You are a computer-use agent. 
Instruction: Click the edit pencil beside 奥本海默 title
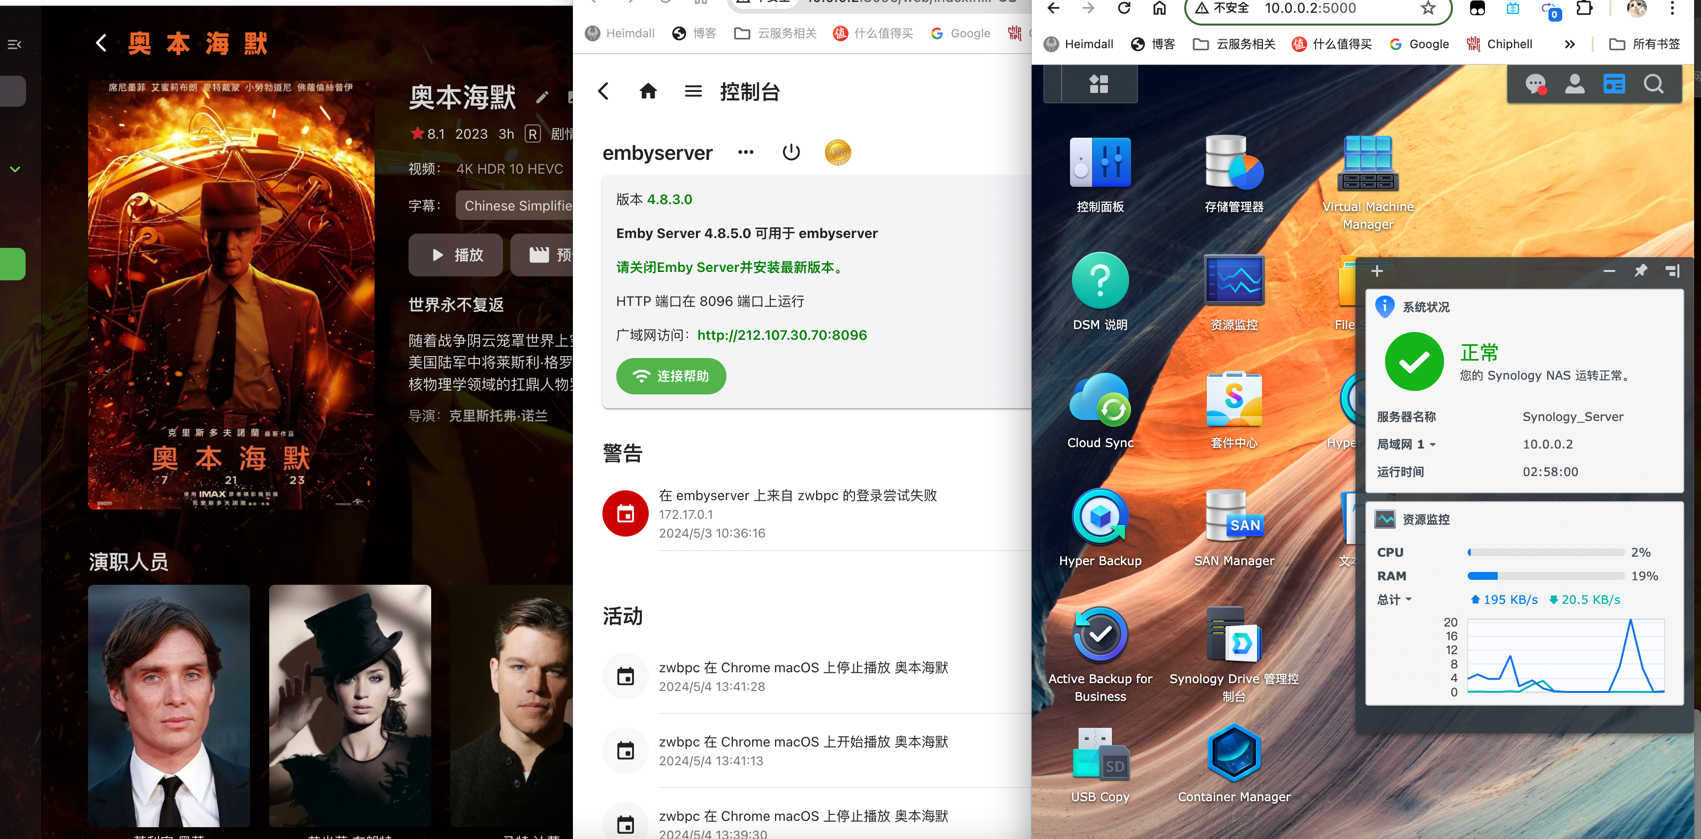(542, 97)
